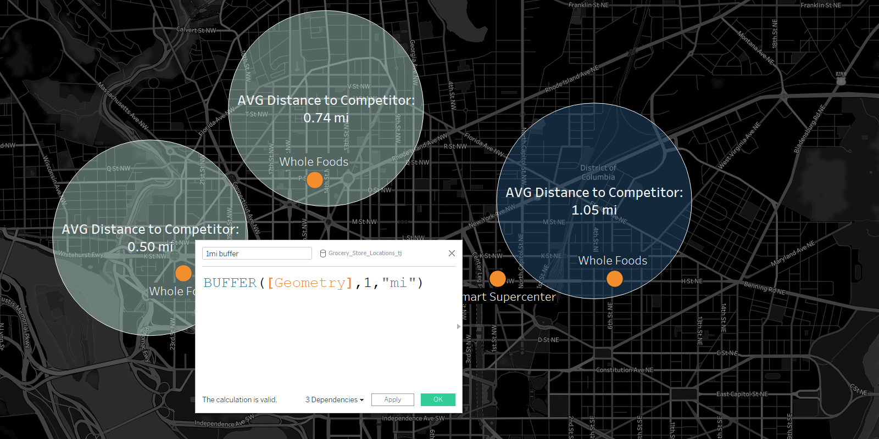The image size is (879, 439).
Task: Click the Whole Foods label in the blue buffer
Action: (613, 261)
